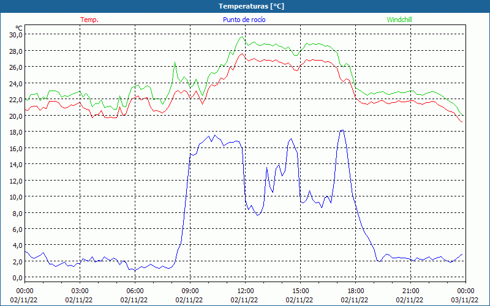This screenshot has width=490, height=306.
Task: Click the 09:00 time axis label
Action: point(190,291)
